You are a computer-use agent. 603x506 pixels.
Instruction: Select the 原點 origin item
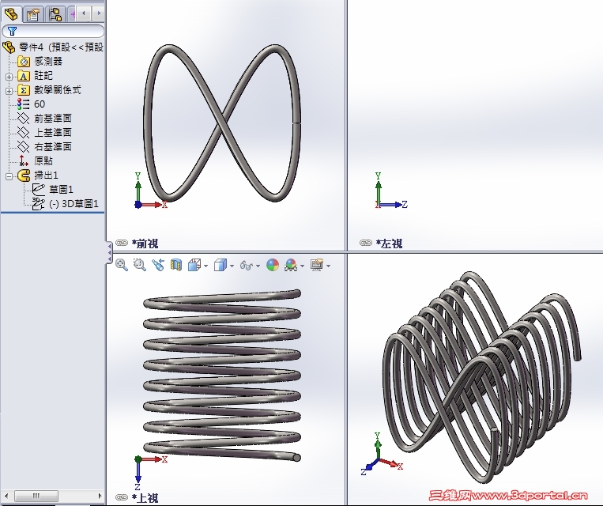[36, 160]
